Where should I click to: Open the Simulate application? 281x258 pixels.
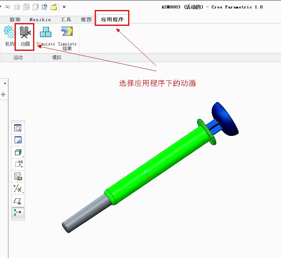tap(46, 36)
